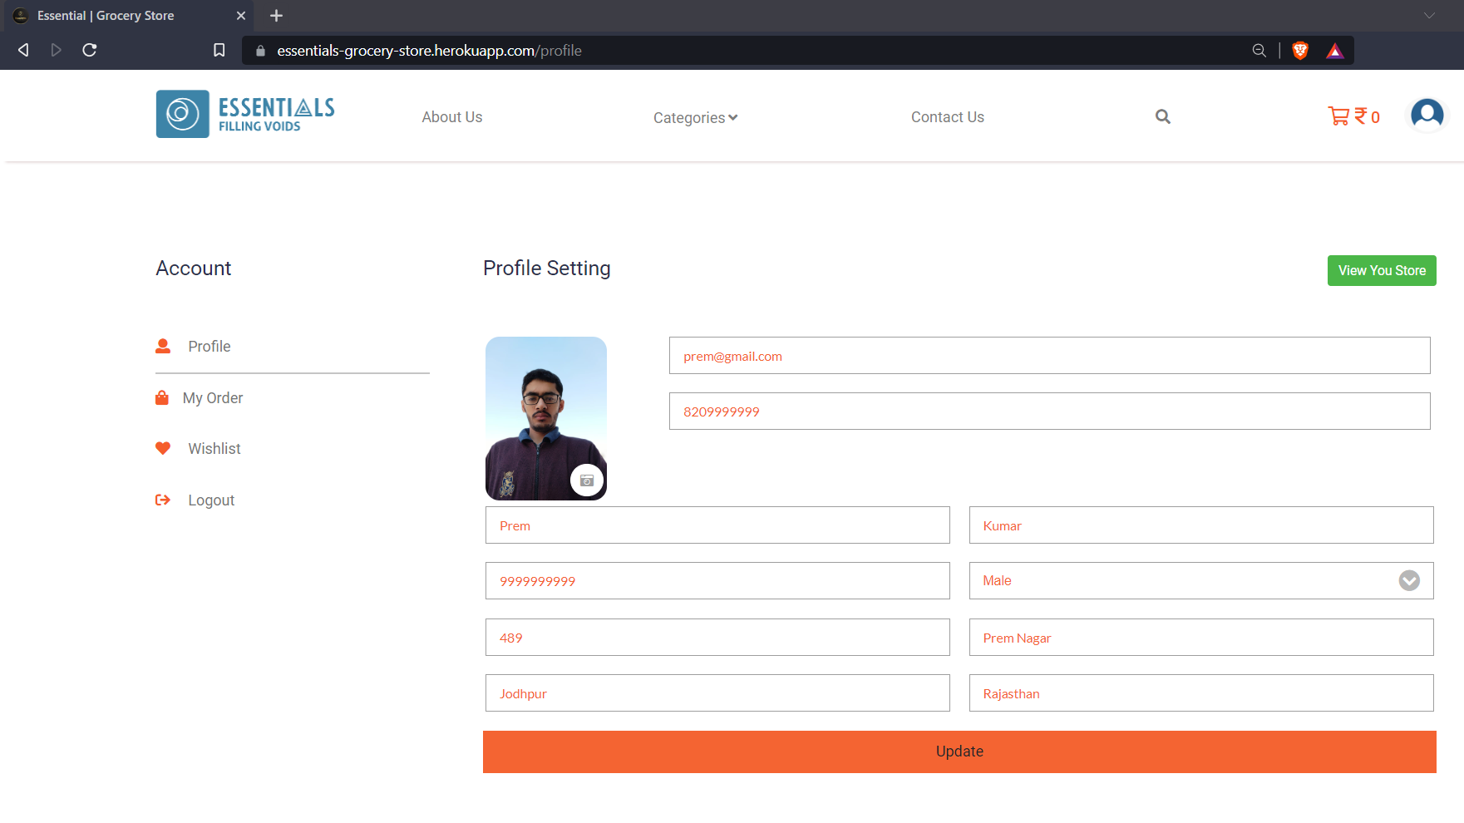Go to the Wishlist section
This screenshot has height=823, width=1464.
point(214,449)
